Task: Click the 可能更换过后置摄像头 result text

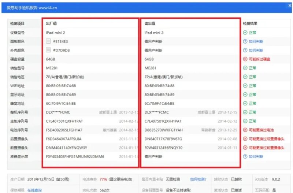Action: point(267,139)
